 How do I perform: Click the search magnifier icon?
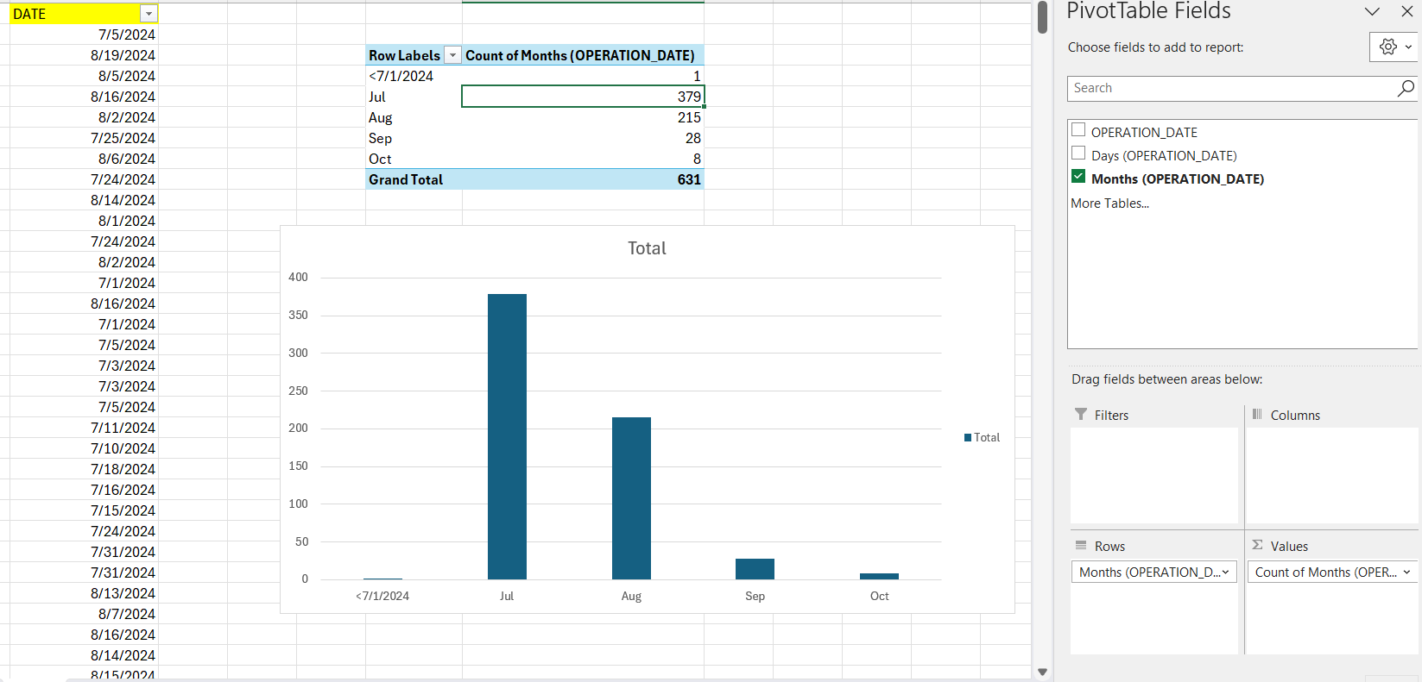tap(1406, 88)
